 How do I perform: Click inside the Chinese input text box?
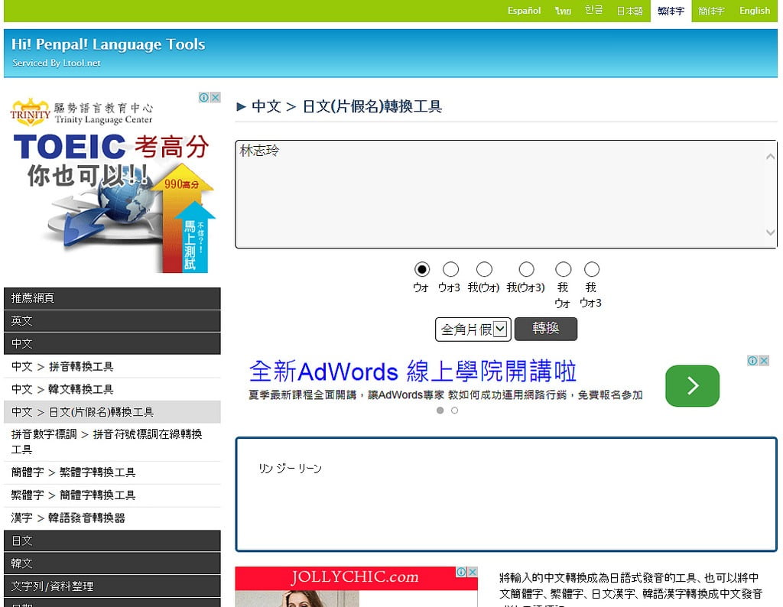coord(497,195)
